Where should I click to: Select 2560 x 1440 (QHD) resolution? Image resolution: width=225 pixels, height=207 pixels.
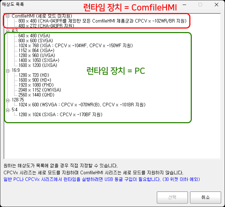pos(36,95)
